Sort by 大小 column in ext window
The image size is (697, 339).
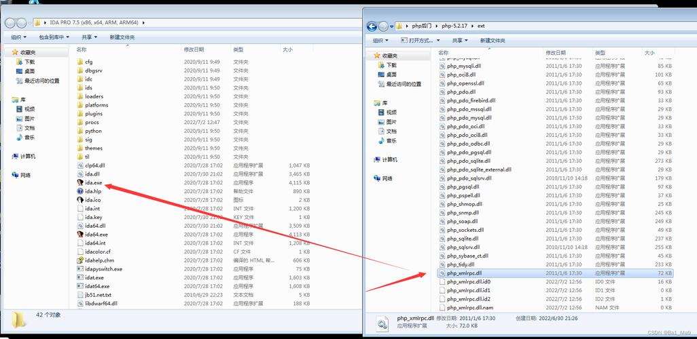coord(649,53)
